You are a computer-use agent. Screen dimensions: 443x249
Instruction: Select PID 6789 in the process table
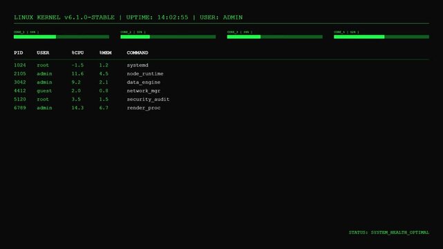pos(20,108)
